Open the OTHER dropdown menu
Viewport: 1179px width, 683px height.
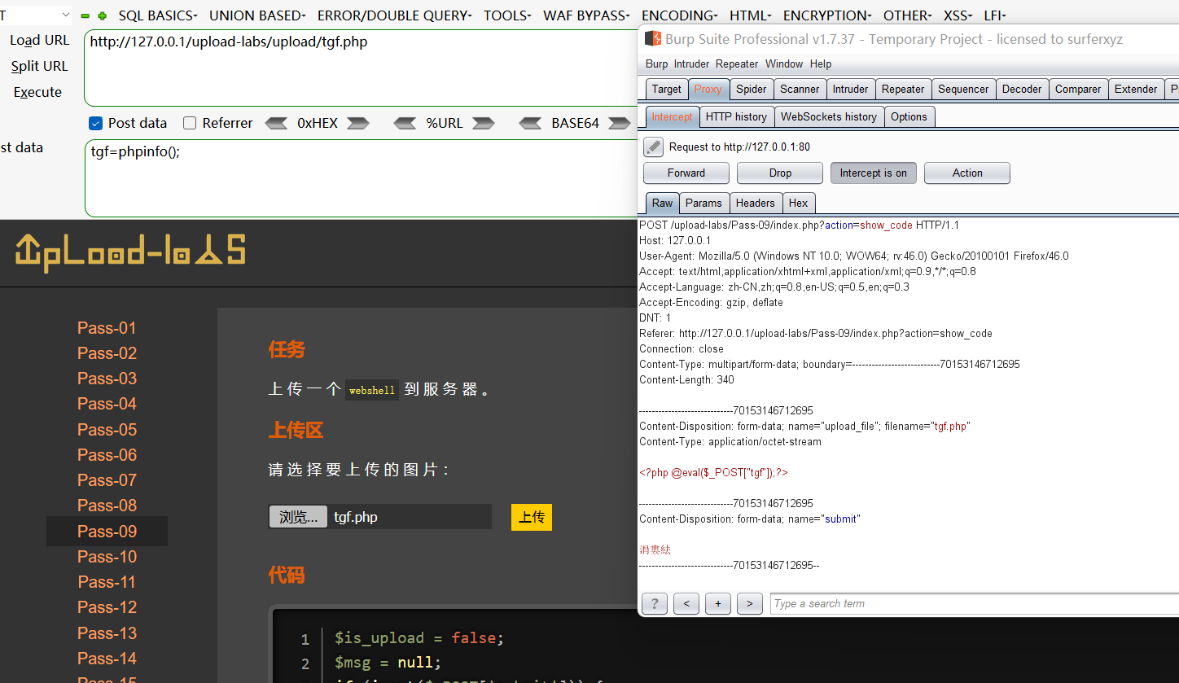click(x=908, y=15)
